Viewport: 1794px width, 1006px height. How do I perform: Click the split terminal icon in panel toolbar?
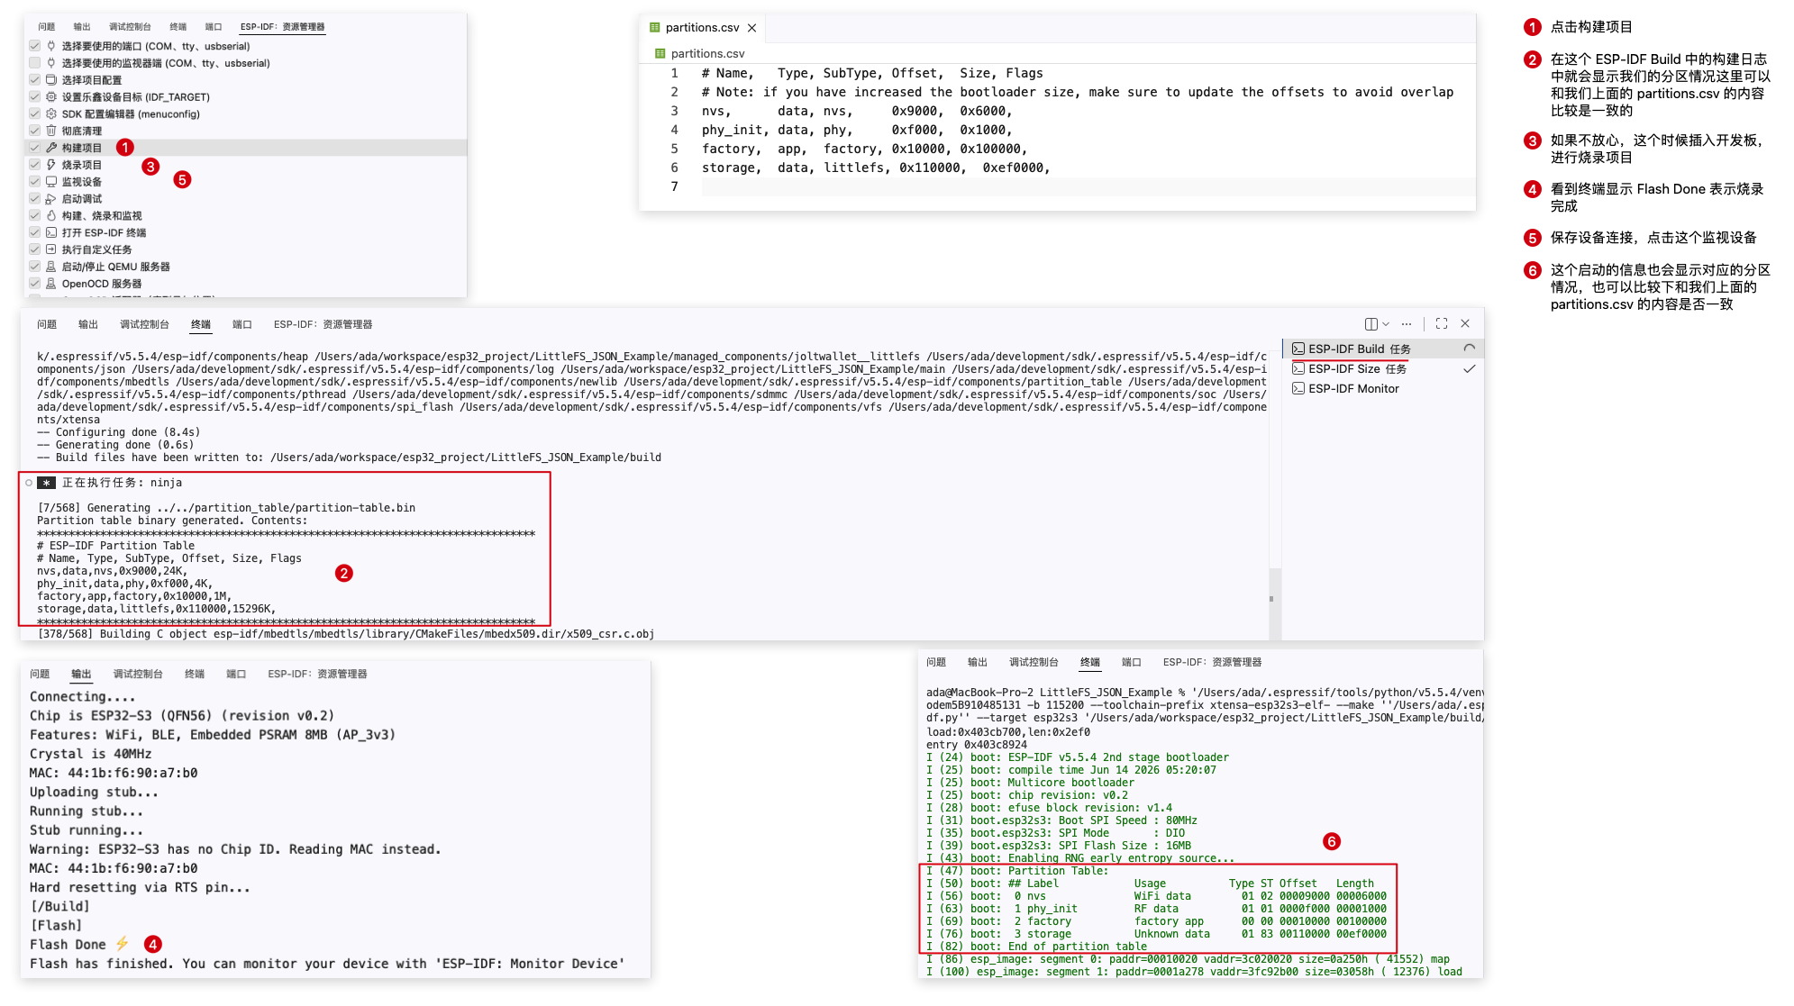coord(1371,324)
